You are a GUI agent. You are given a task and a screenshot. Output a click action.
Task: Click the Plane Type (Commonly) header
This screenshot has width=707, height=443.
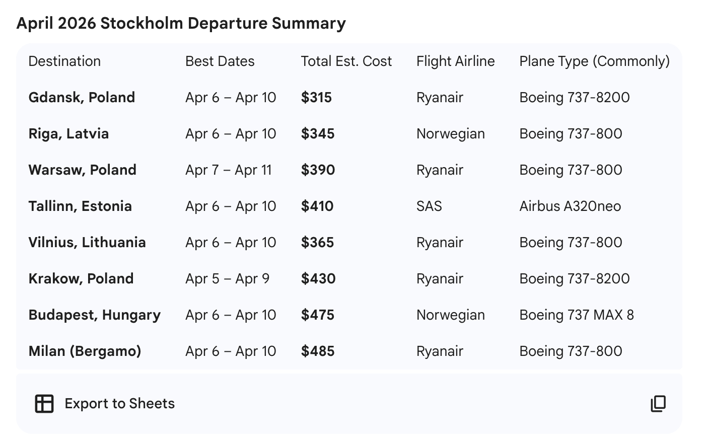594,61
